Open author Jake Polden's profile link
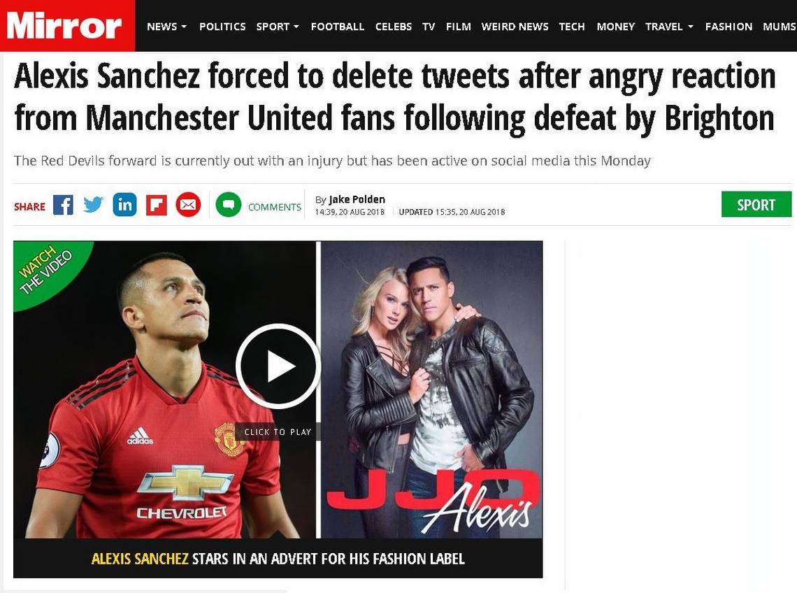 pyautogui.click(x=357, y=199)
